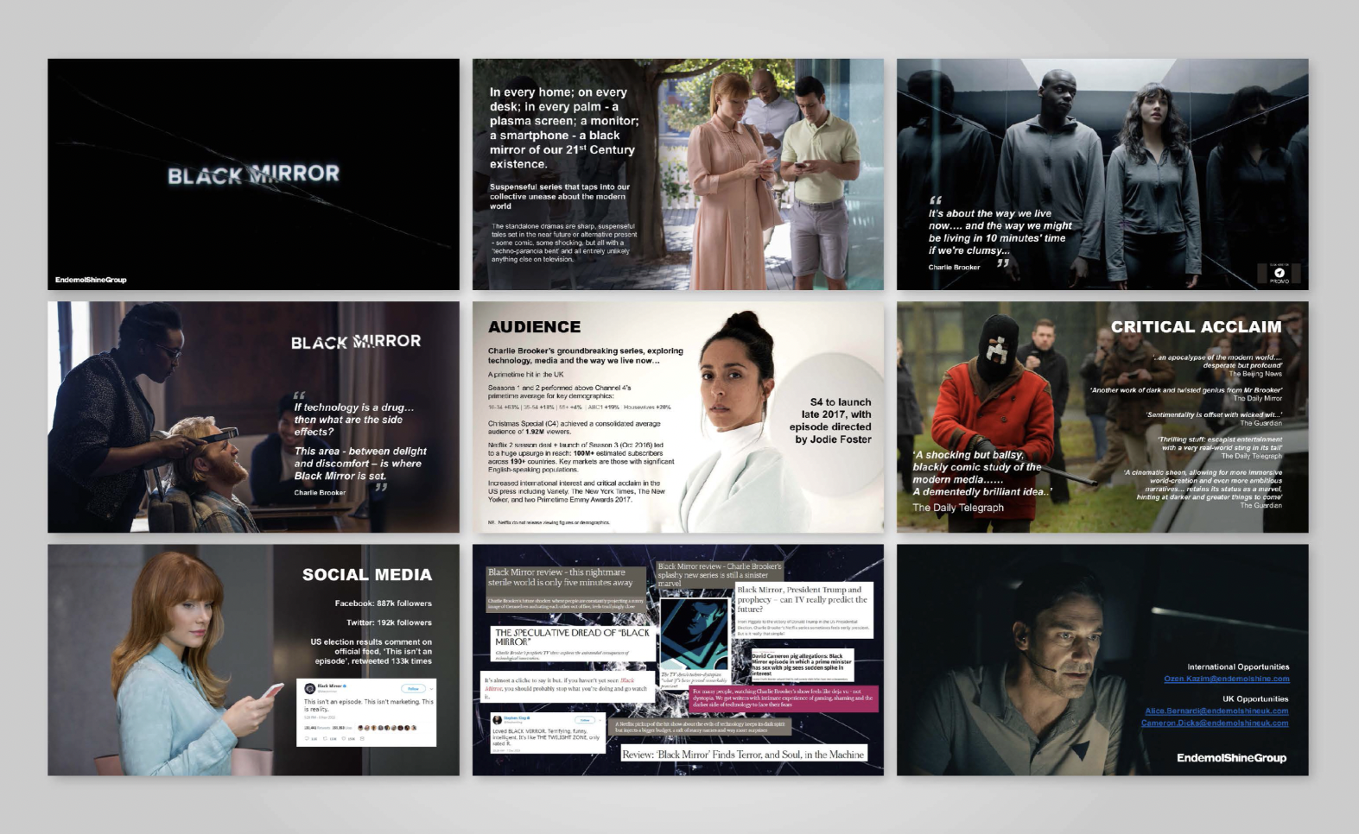The height and width of the screenshot is (834, 1359).
Task: Click the 'CRITICAL ACCLAIM' heading text
Action: tap(1196, 327)
